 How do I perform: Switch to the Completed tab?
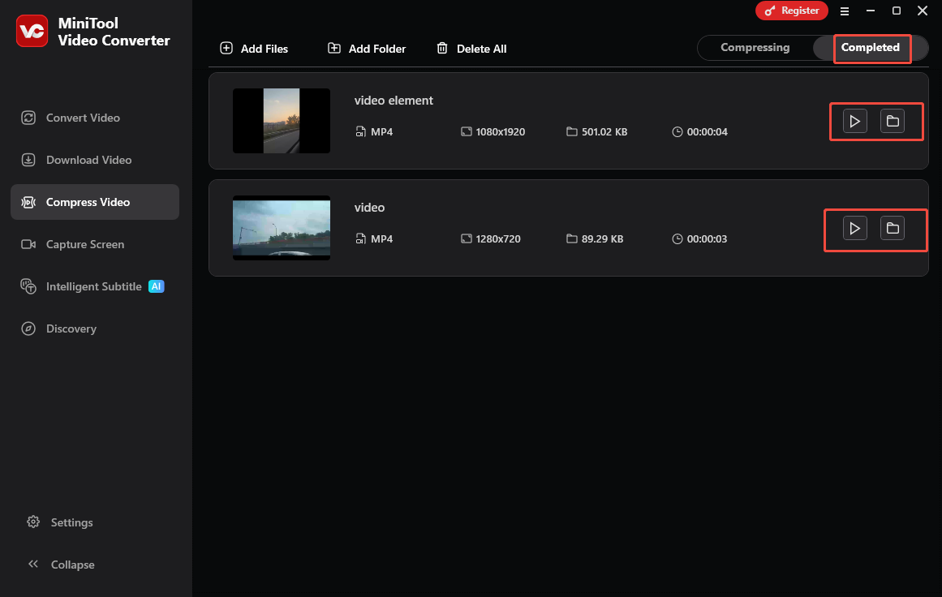click(x=871, y=47)
